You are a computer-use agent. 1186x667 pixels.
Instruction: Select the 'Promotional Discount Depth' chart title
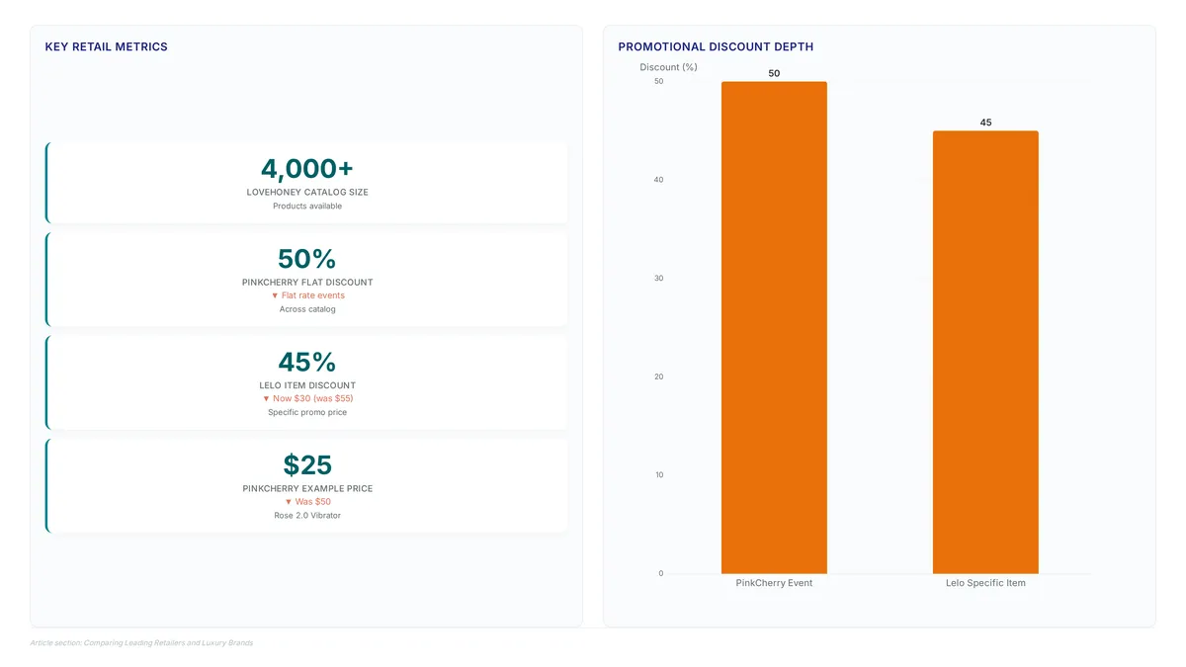(716, 46)
